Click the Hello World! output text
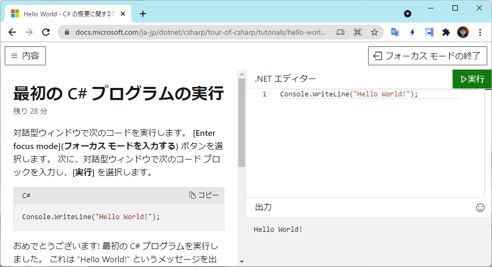 coord(278,230)
